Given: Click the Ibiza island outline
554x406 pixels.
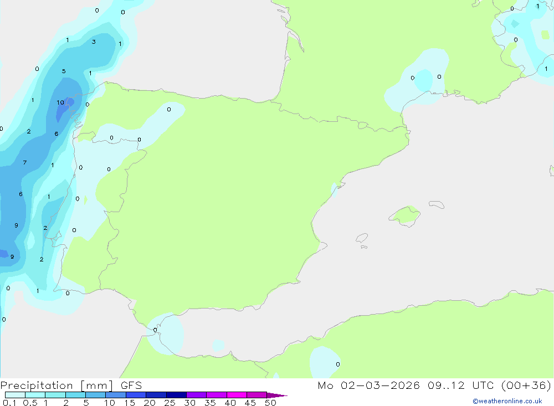Looking at the screenshot, I should click(x=362, y=238).
